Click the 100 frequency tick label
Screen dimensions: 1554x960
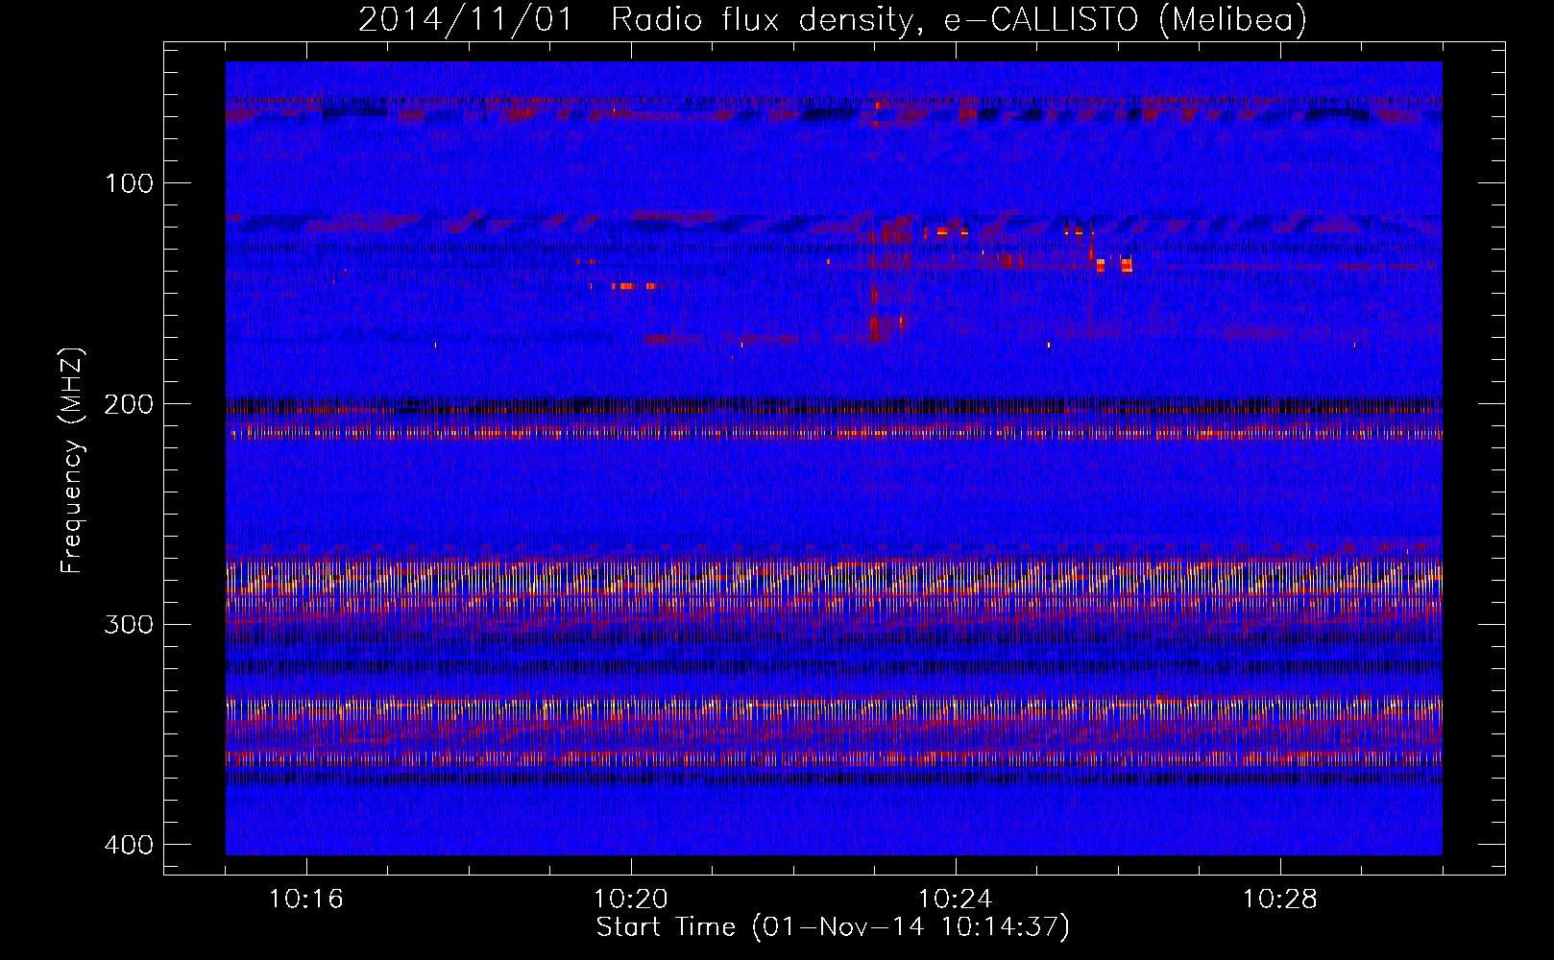point(129,183)
